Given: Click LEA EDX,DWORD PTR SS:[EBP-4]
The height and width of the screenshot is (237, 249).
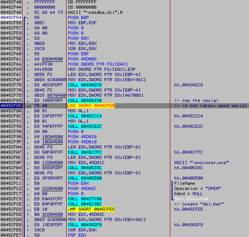Looking at the screenshot, I should pos(104,75).
